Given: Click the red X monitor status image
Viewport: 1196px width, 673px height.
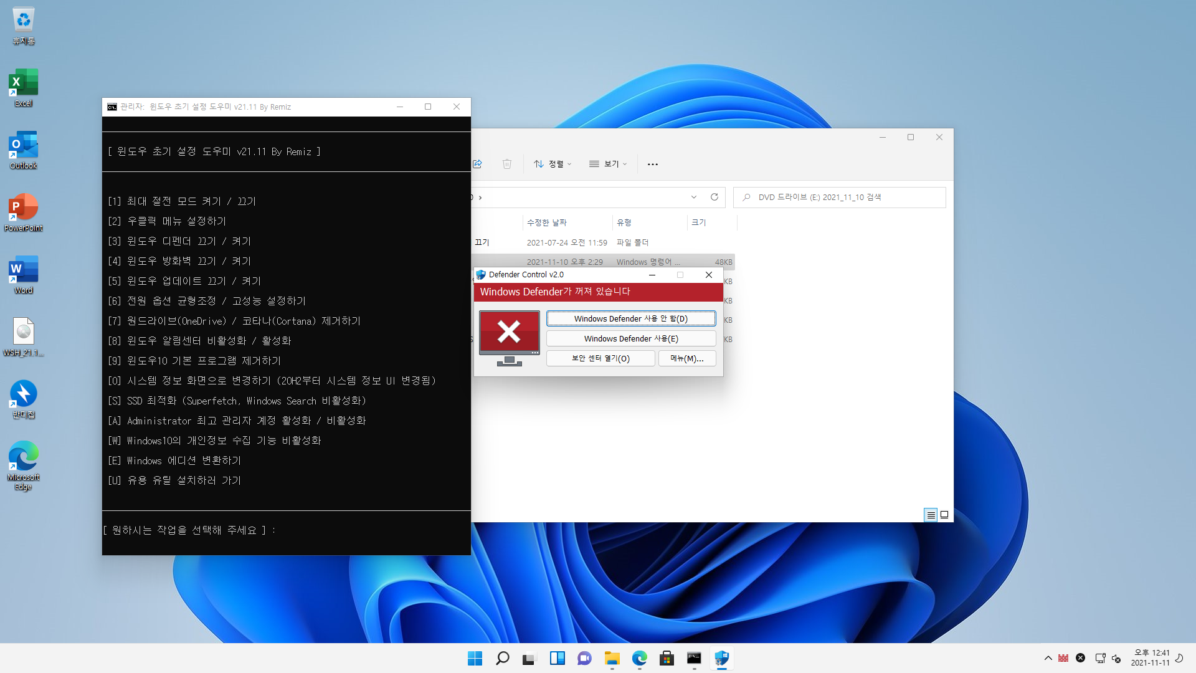Looking at the screenshot, I should (509, 338).
